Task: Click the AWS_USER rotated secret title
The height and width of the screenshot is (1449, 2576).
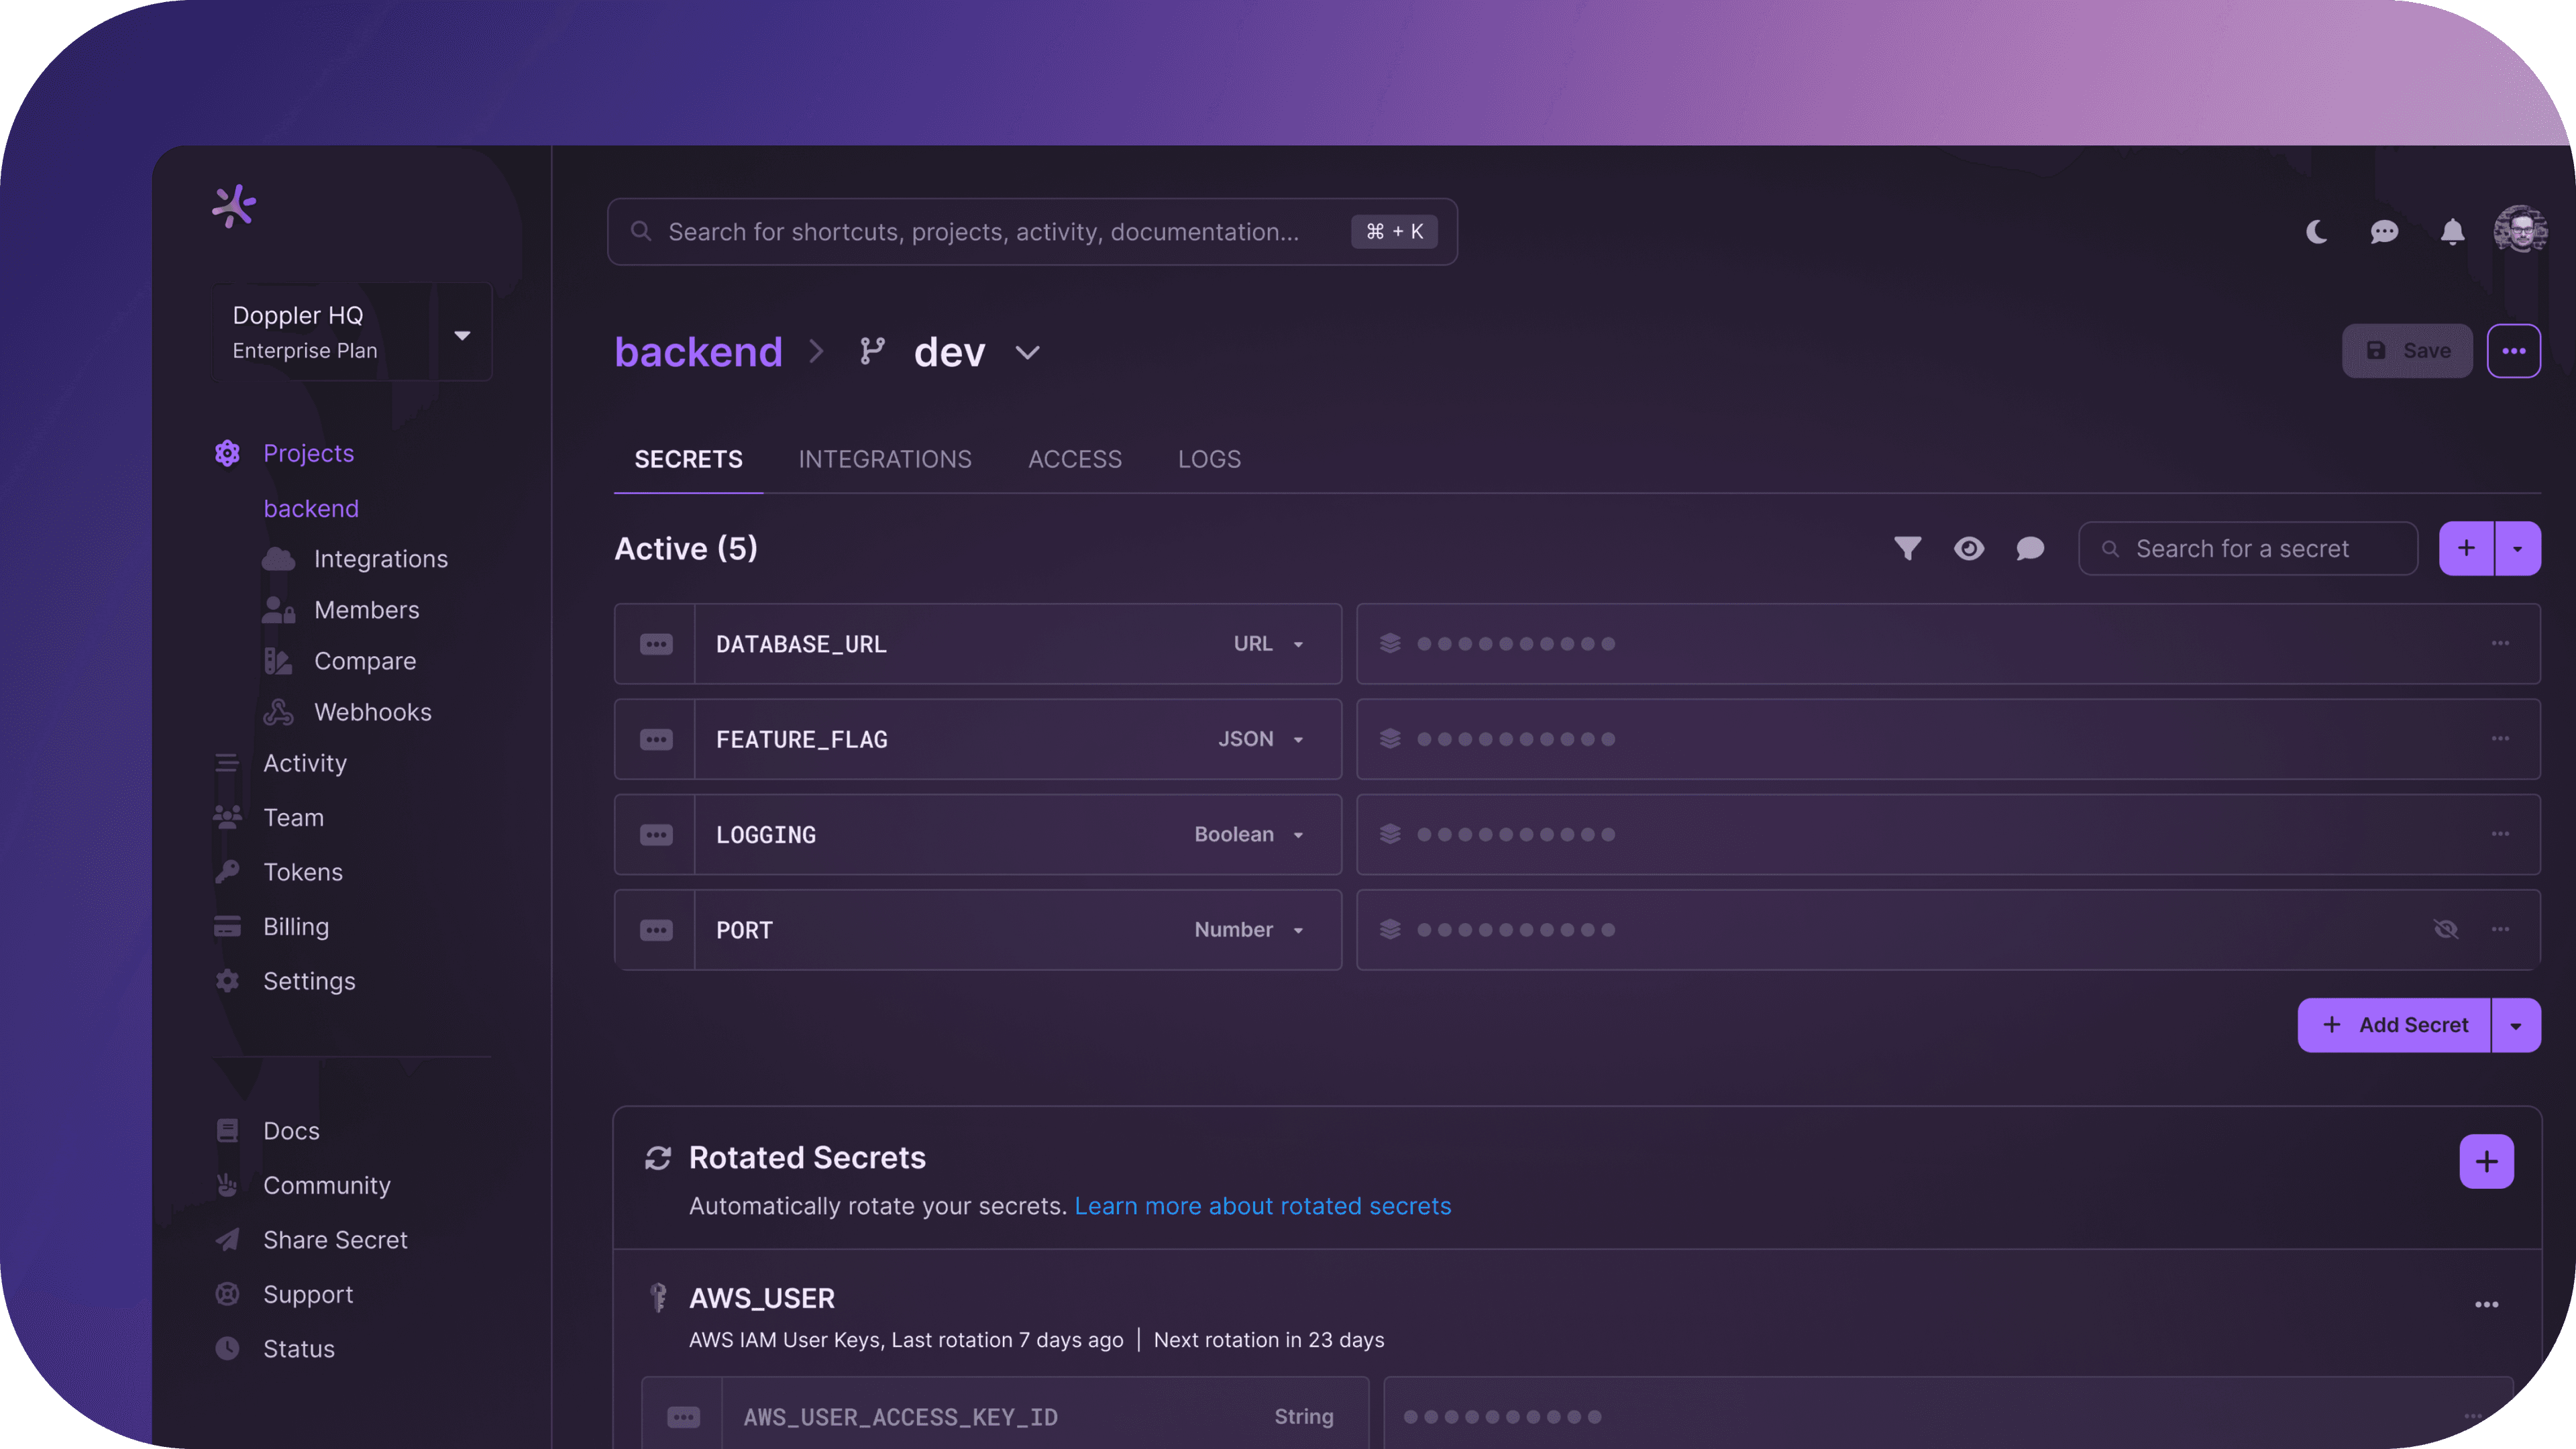Action: (761, 1298)
